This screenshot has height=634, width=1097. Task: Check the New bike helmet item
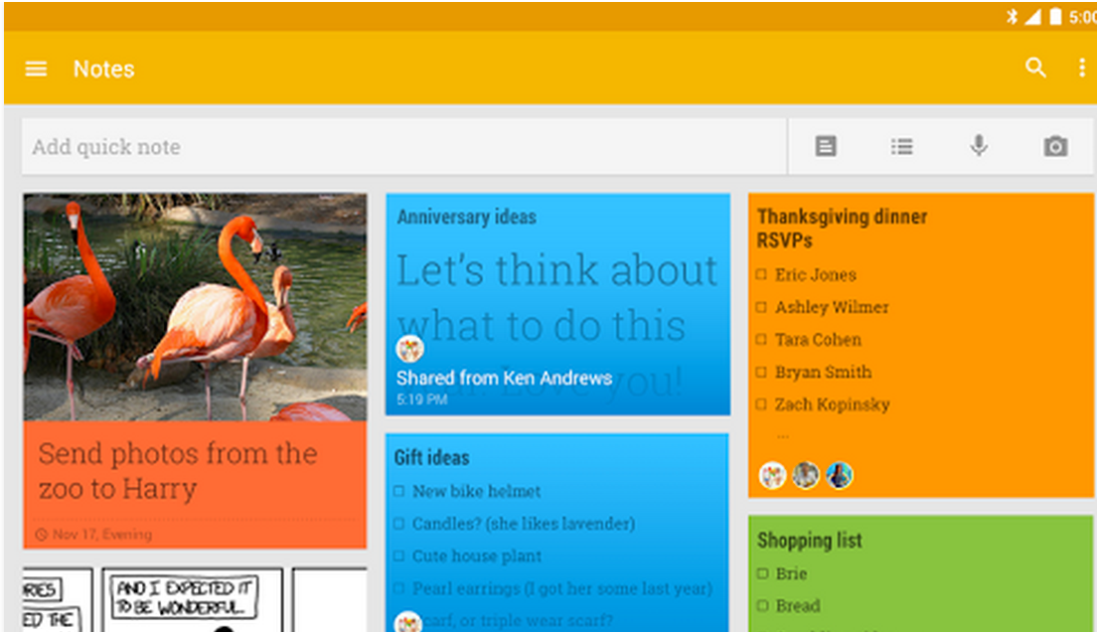pyautogui.click(x=398, y=491)
